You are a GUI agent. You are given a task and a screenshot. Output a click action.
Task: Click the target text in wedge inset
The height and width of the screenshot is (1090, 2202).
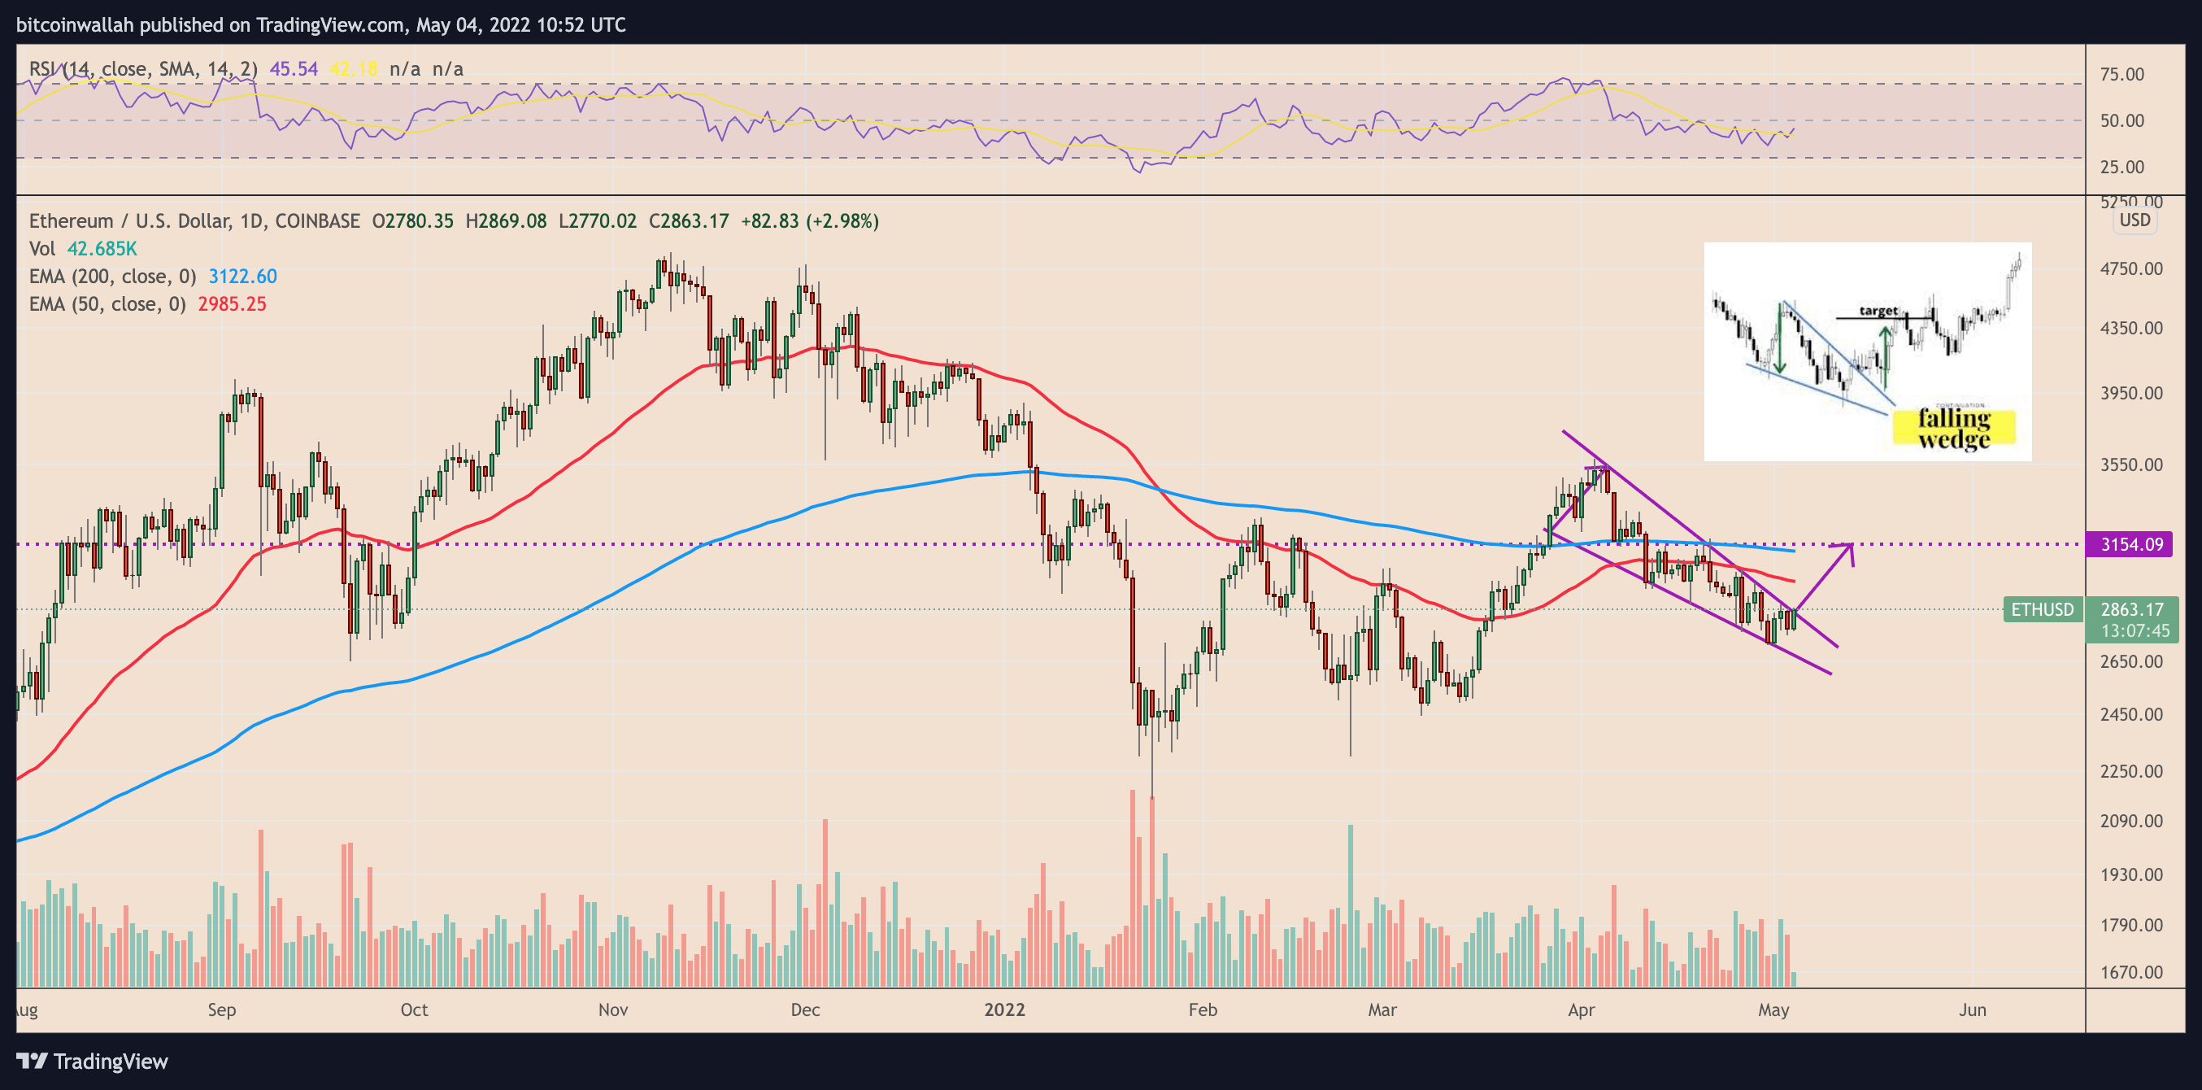click(1878, 311)
